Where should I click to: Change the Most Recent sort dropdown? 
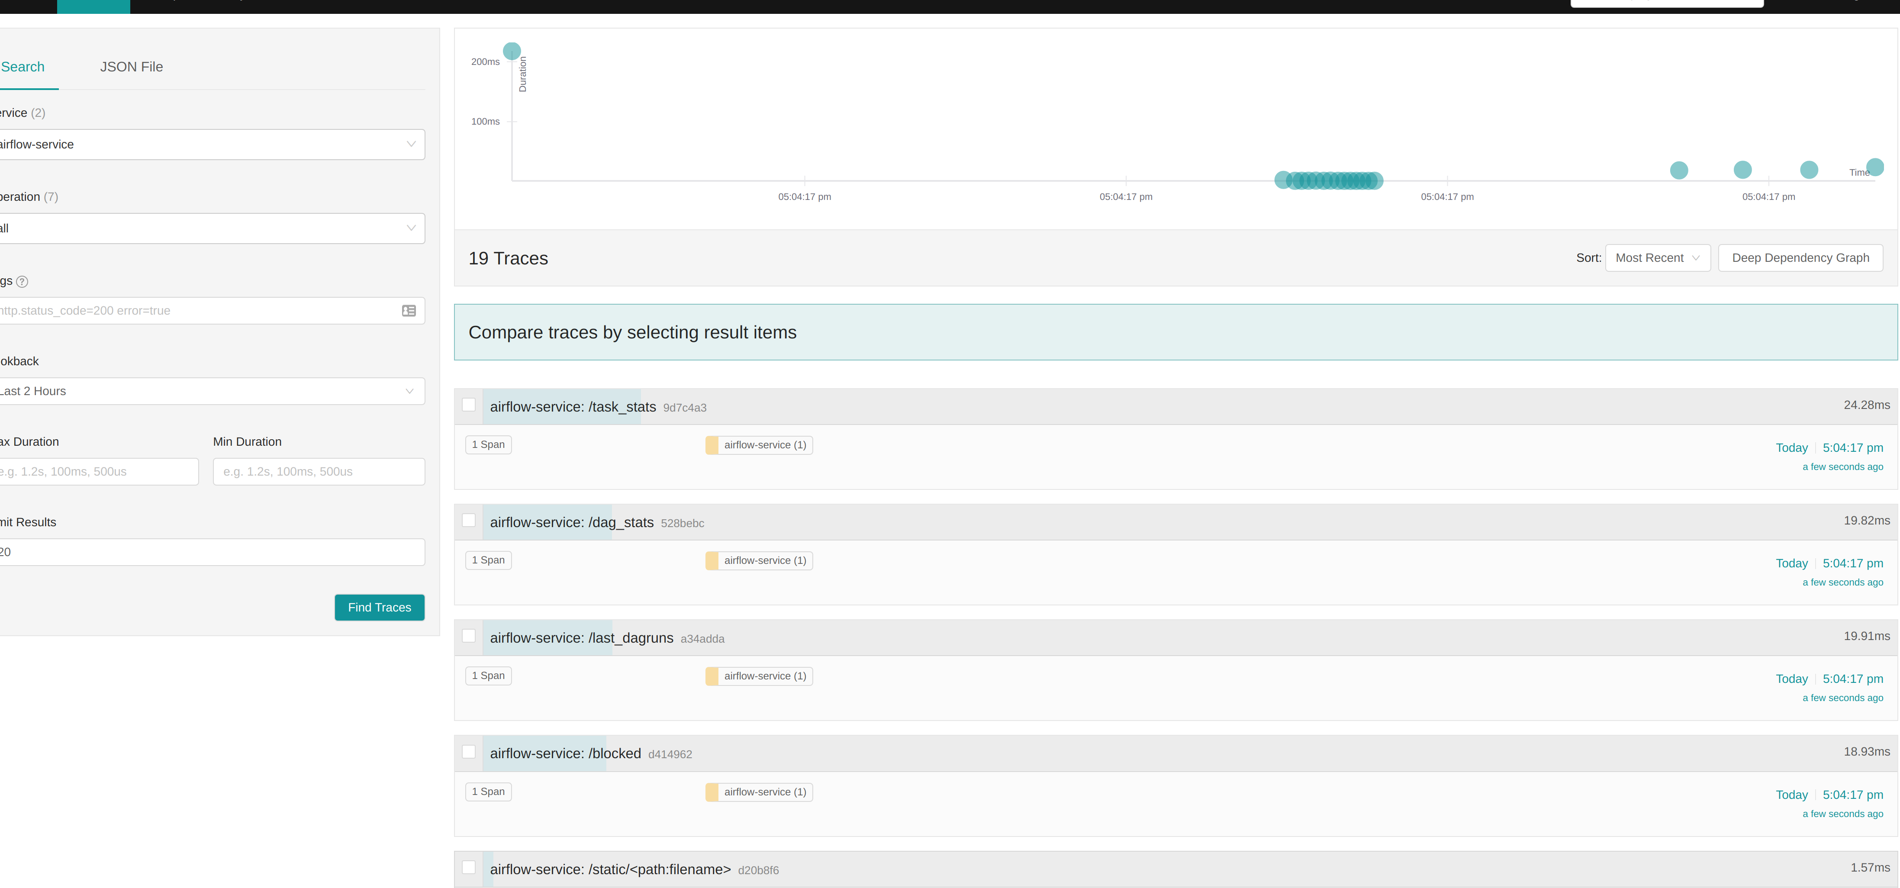pos(1657,258)
